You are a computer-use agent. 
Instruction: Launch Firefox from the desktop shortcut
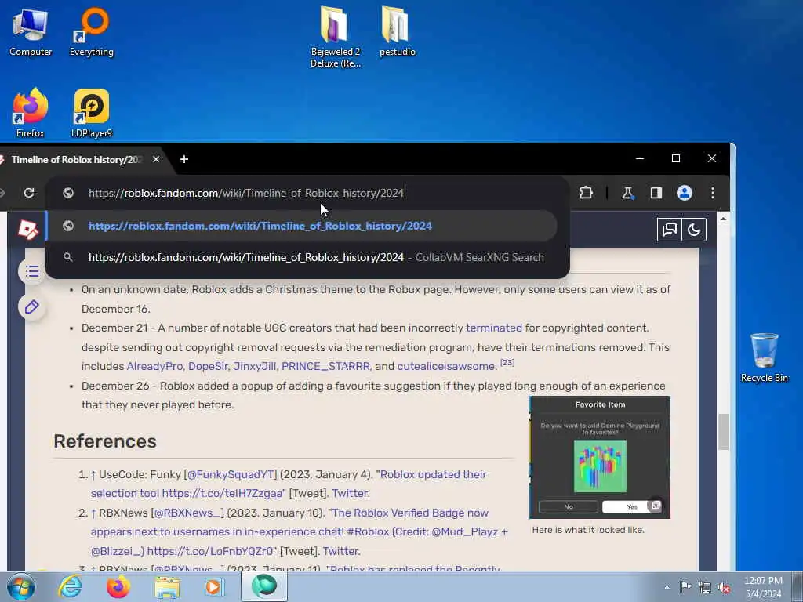31,113
